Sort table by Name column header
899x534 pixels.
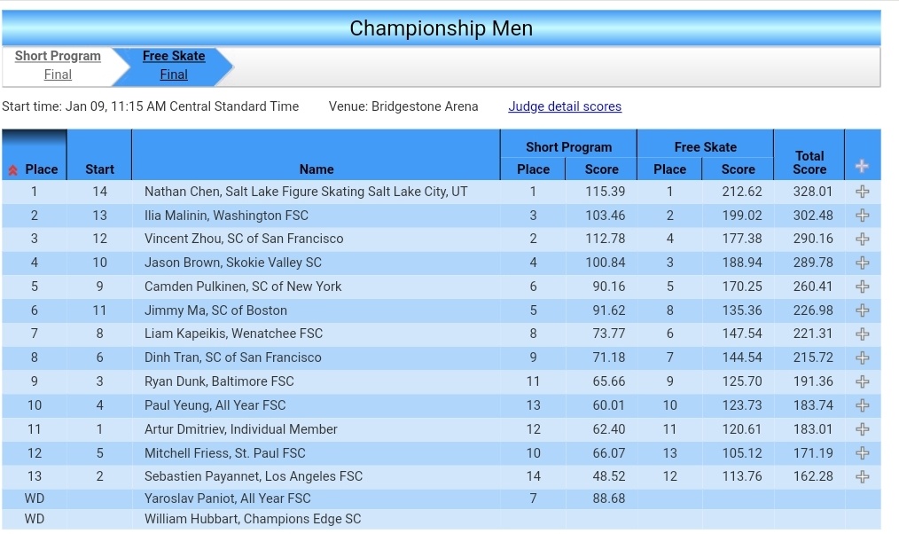click(x=317, y=169)
